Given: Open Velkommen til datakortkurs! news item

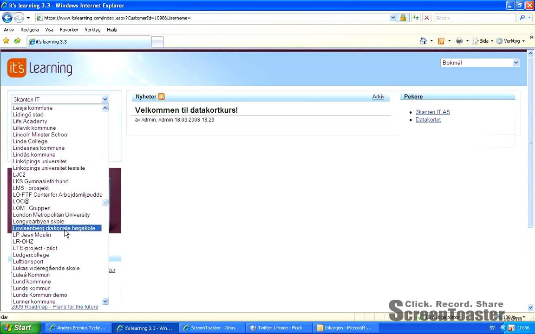Looking at the screenshot, I should (186, 110).
